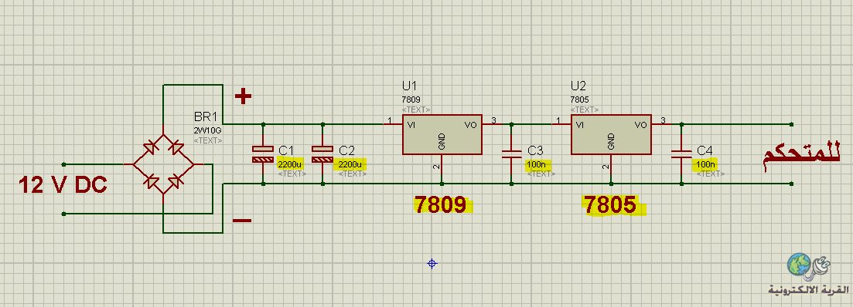Select the large highlighted 7809 text
This screenshot has width=853, height=307.
[x=441, y=206]
